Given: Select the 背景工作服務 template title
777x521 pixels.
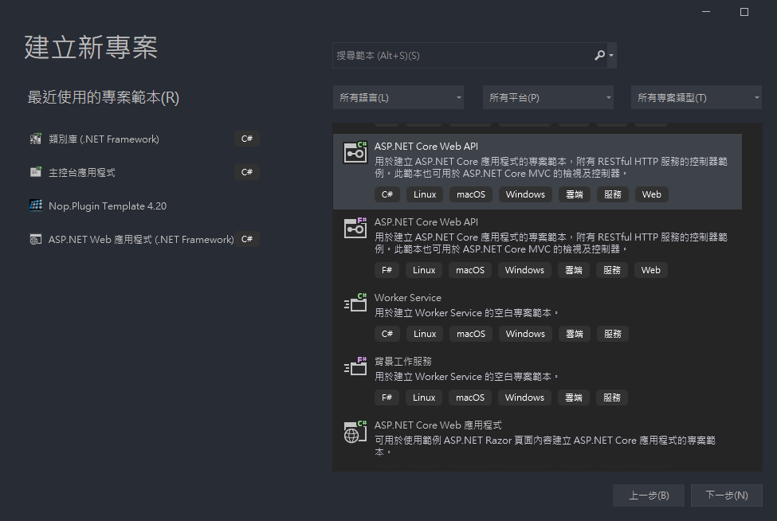Looking at the screenshot, I should 403,362.
